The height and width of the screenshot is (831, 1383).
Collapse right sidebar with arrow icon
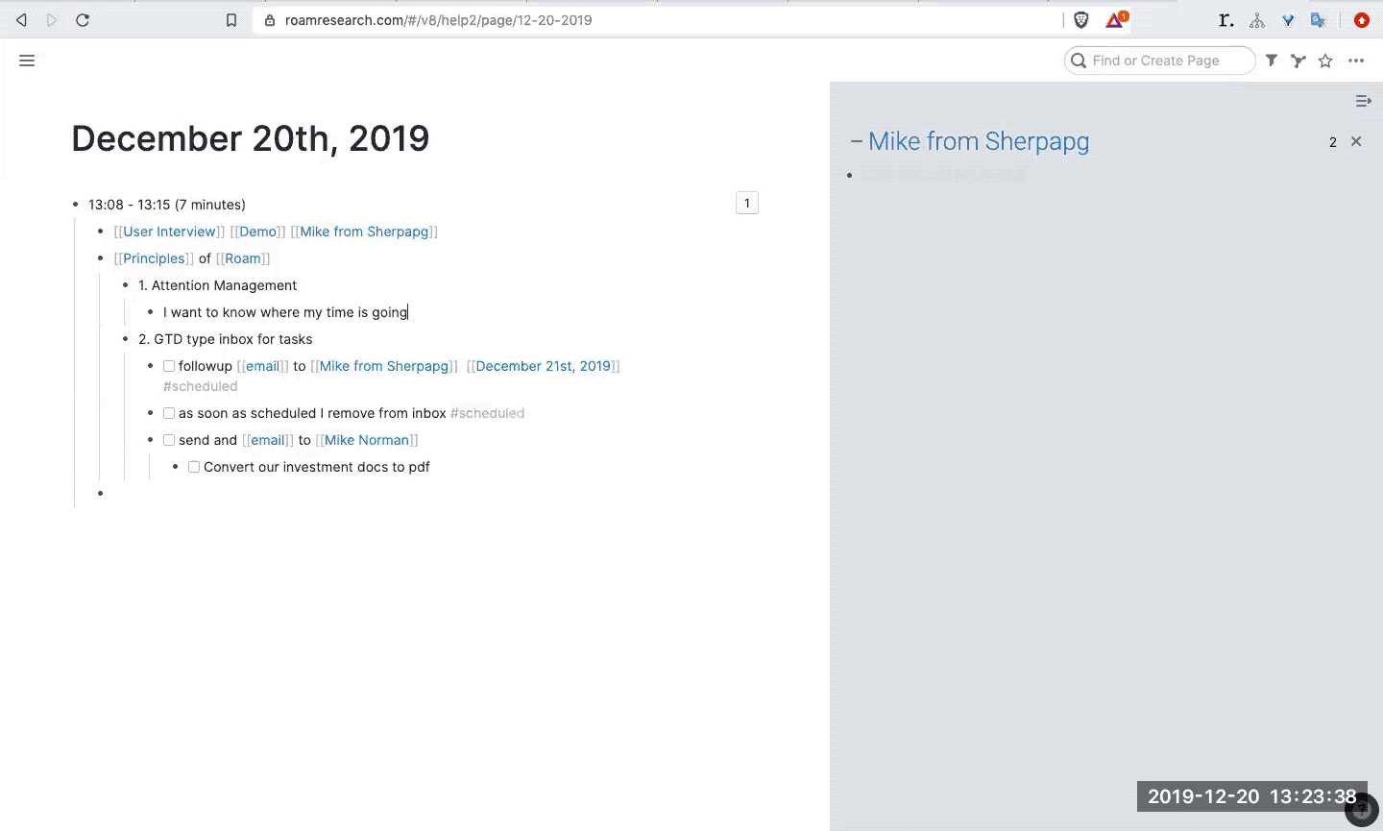tap(1363, 101)
